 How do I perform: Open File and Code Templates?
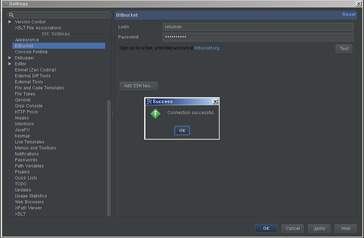pyautogui.click(x=40, y=88)
